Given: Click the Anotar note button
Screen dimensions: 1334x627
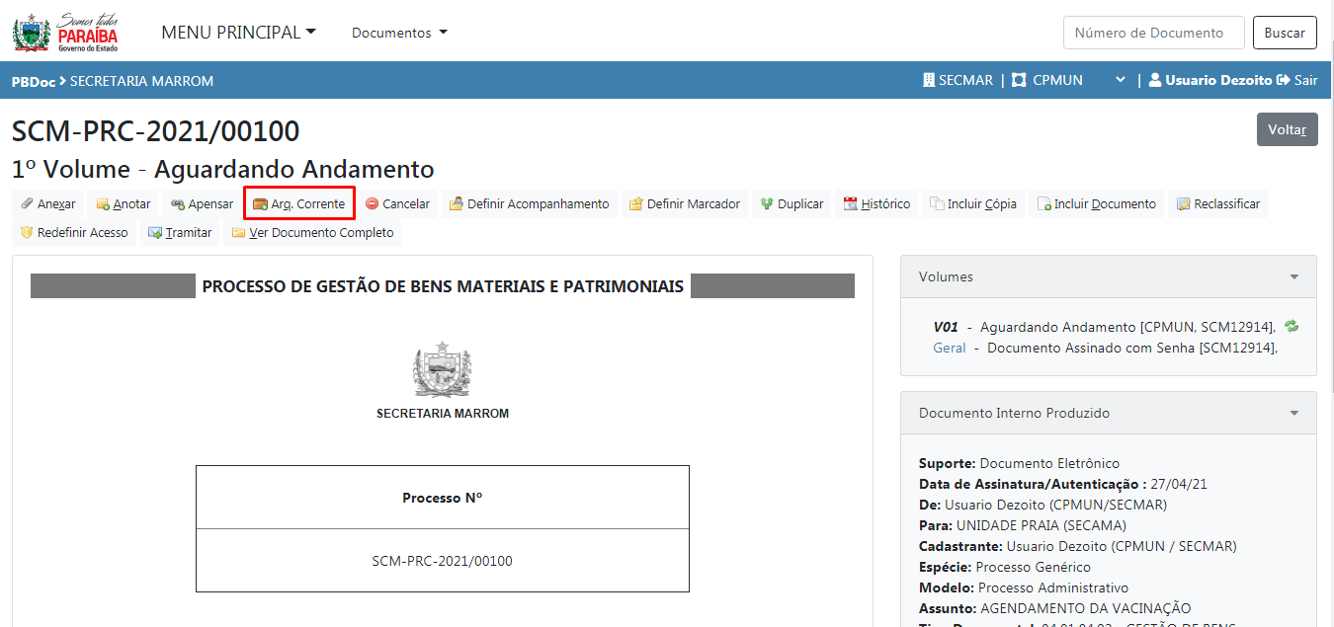Looking at the screenshot, I should [x=124, y=204].
